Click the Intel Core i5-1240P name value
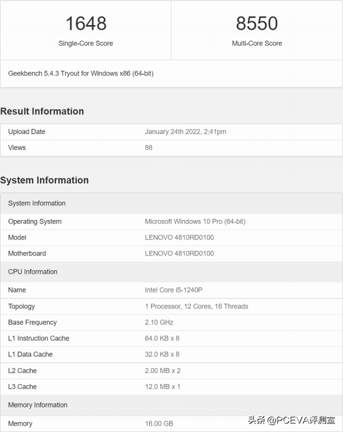 pyautogui.click(x=174, y=290)
